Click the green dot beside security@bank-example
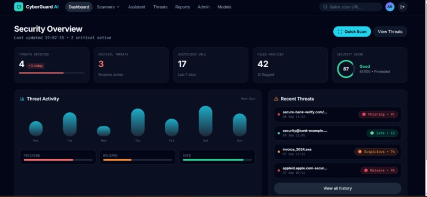This screenshot has width=427, height=197. [279, 133]
